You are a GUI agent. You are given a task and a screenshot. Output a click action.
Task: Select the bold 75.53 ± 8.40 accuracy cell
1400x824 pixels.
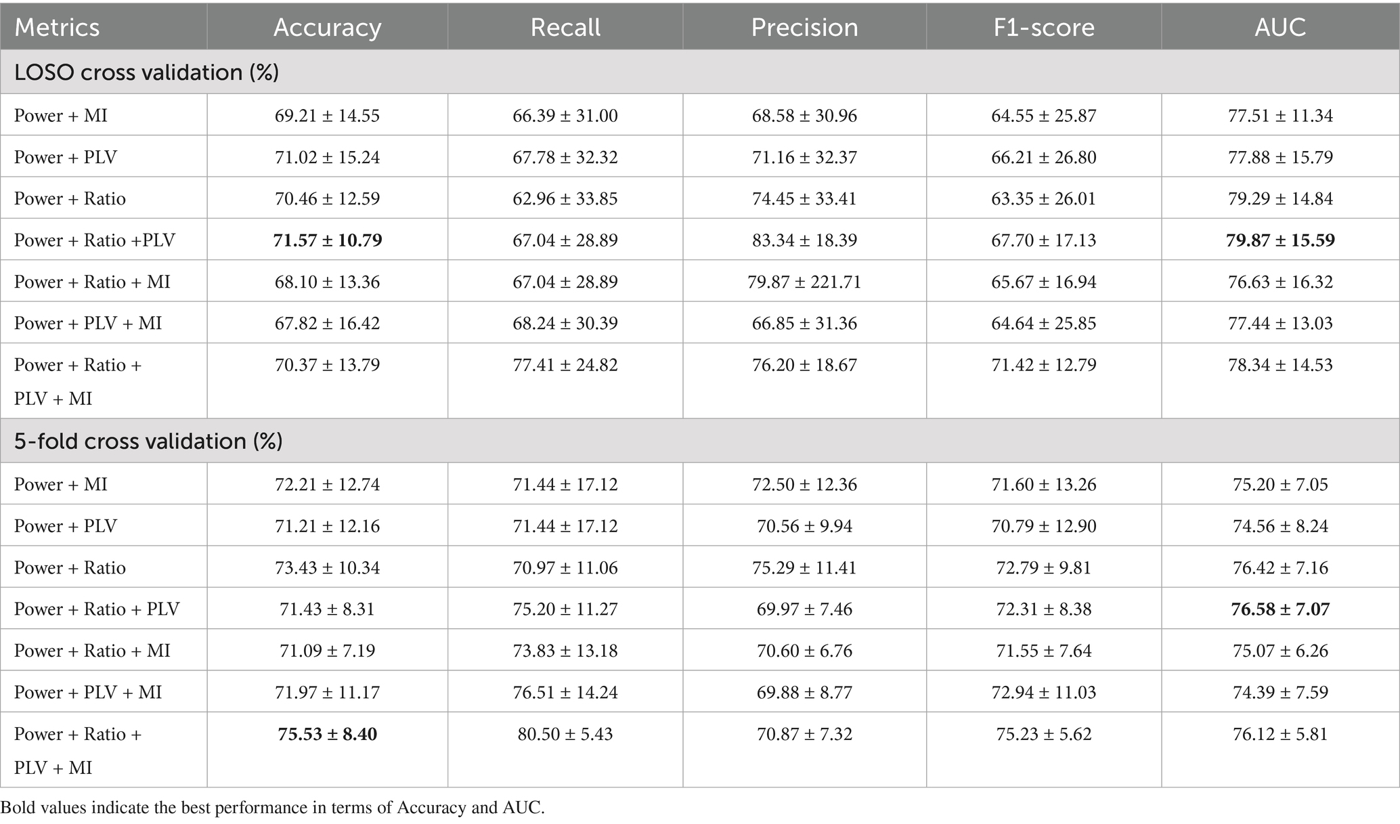pos(327,734)
